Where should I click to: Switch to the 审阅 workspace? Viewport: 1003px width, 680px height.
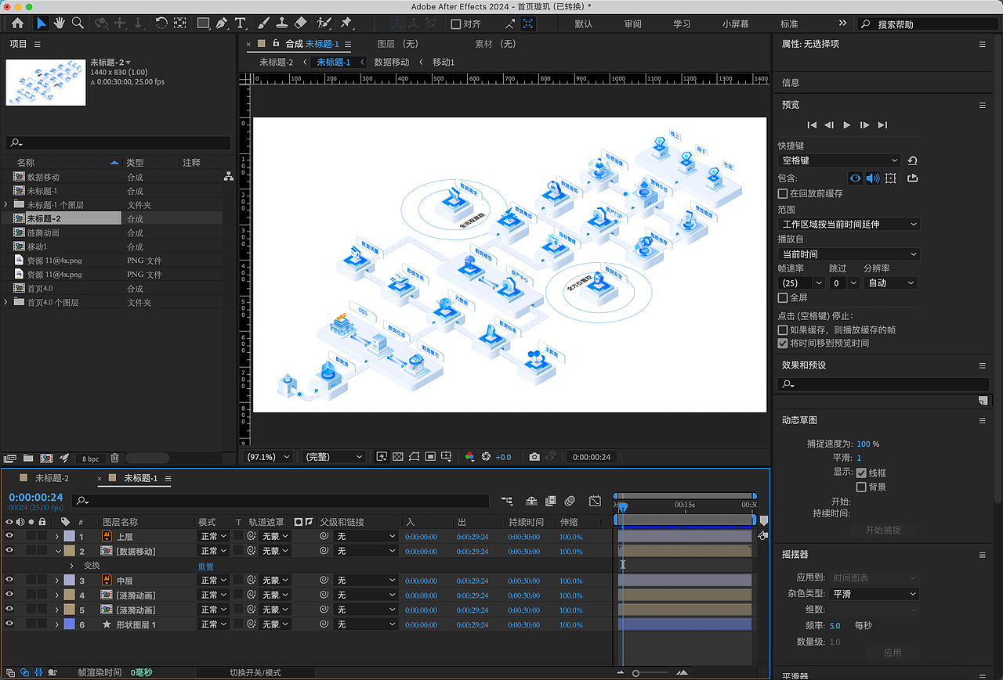(633, 24)
